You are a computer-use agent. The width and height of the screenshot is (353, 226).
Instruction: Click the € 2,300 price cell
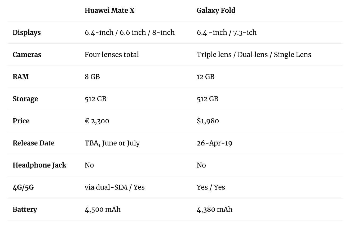click(97, 121)
